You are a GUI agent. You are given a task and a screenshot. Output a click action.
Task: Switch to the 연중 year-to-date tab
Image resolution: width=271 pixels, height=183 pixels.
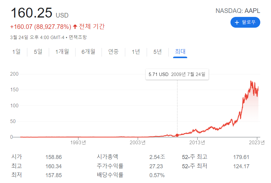click(x=113, y=52)
